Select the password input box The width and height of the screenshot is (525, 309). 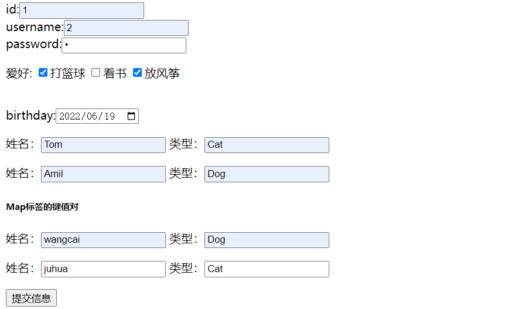pyautogui.click(x=124, y=45)
